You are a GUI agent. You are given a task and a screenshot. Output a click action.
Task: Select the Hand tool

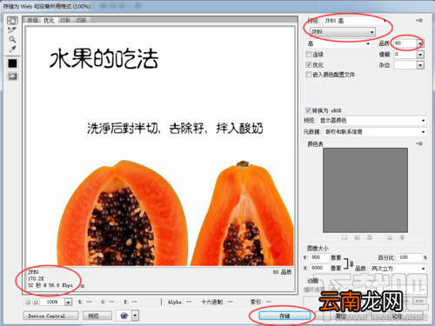point(12,20)
